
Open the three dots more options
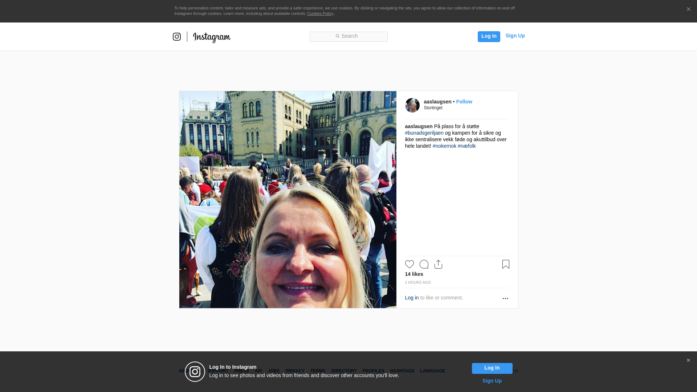pos(505,298)
